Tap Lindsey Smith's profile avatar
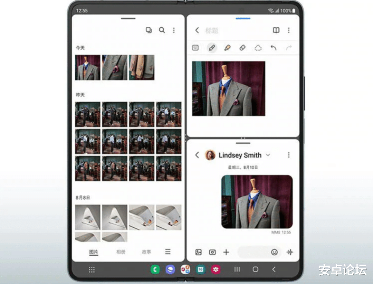This screenshot has height=284, width=373. pyautogui.click(x=210, y=155)
